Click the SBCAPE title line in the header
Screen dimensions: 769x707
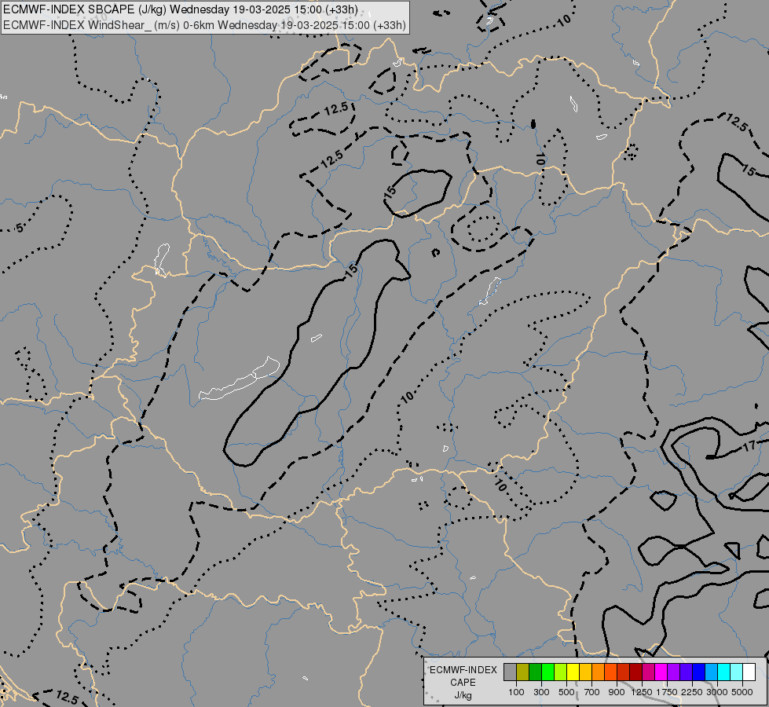(181, 9)
